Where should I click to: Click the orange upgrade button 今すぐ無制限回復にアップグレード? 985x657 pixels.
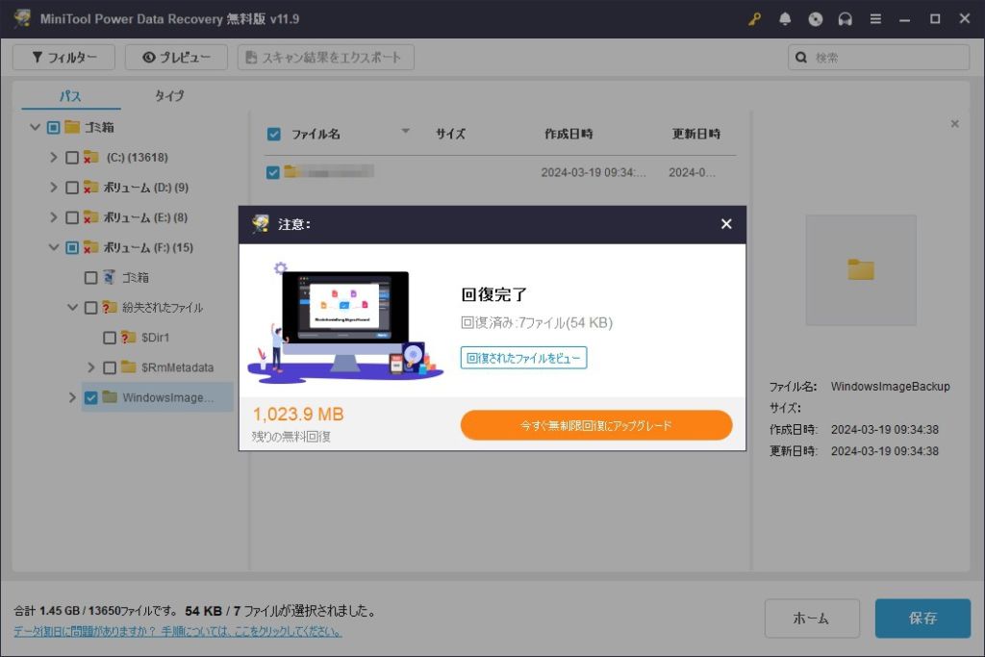click(x=596, y=425)
